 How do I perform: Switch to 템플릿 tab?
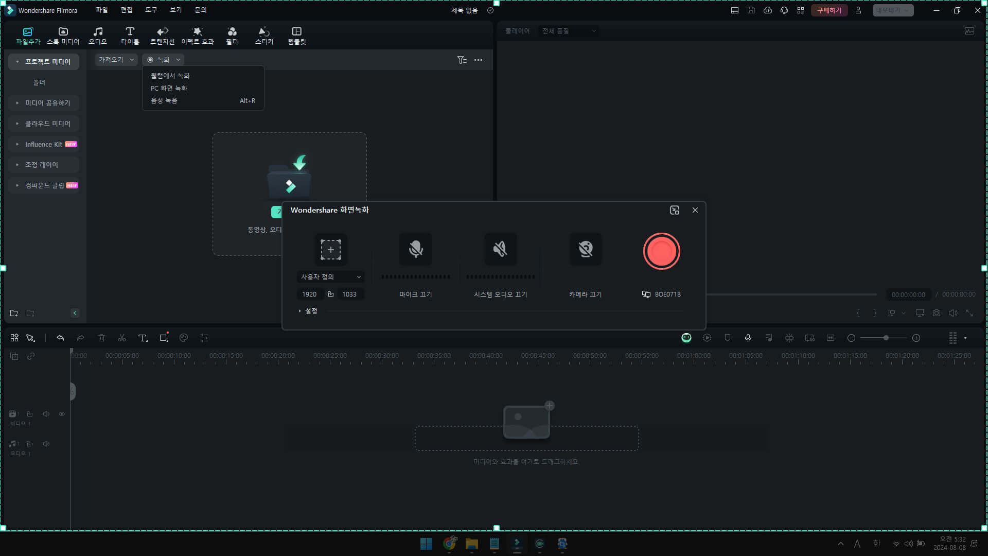click(296, 36)
